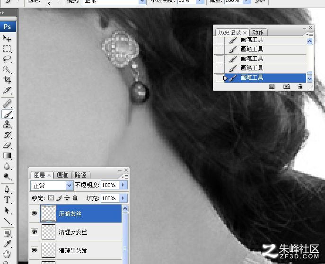Toggle lock all
The height and width of the screenshot is (264, 325).
click(x=75, y=198)
